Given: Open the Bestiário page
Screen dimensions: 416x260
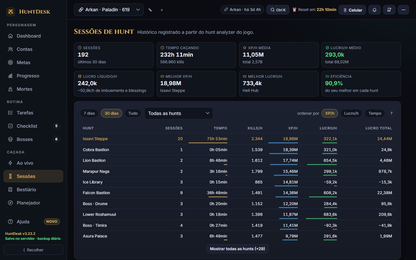Looking at the screenshot, I should click(33, 190).
